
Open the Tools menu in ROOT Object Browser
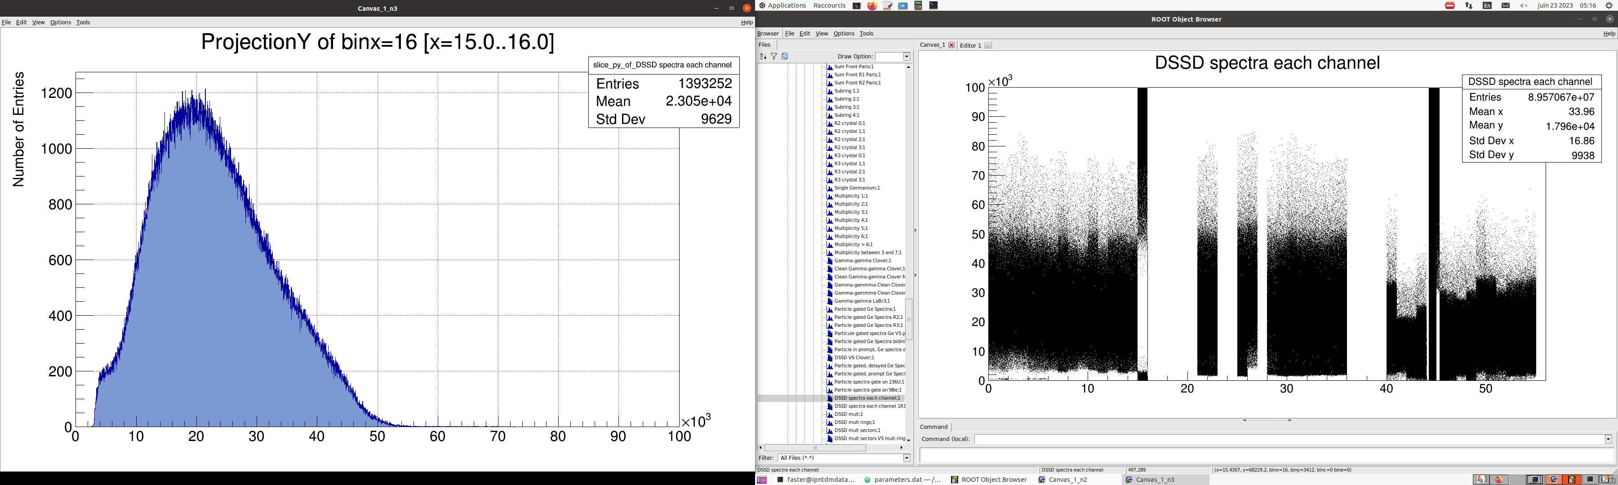866,34
